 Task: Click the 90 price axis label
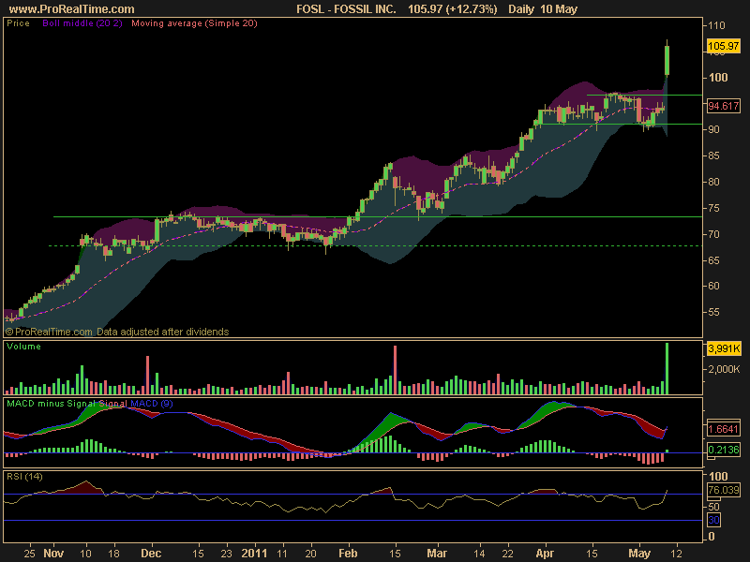(713, 129)
